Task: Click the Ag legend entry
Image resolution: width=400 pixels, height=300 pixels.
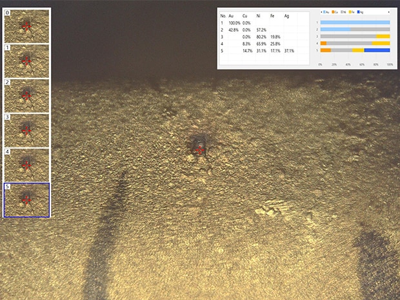Action: pos(360,12)
